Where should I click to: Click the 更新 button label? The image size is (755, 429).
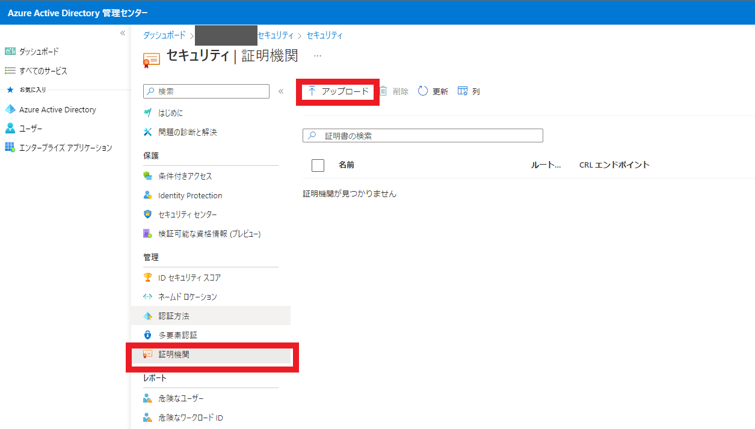tap(440, 91)
